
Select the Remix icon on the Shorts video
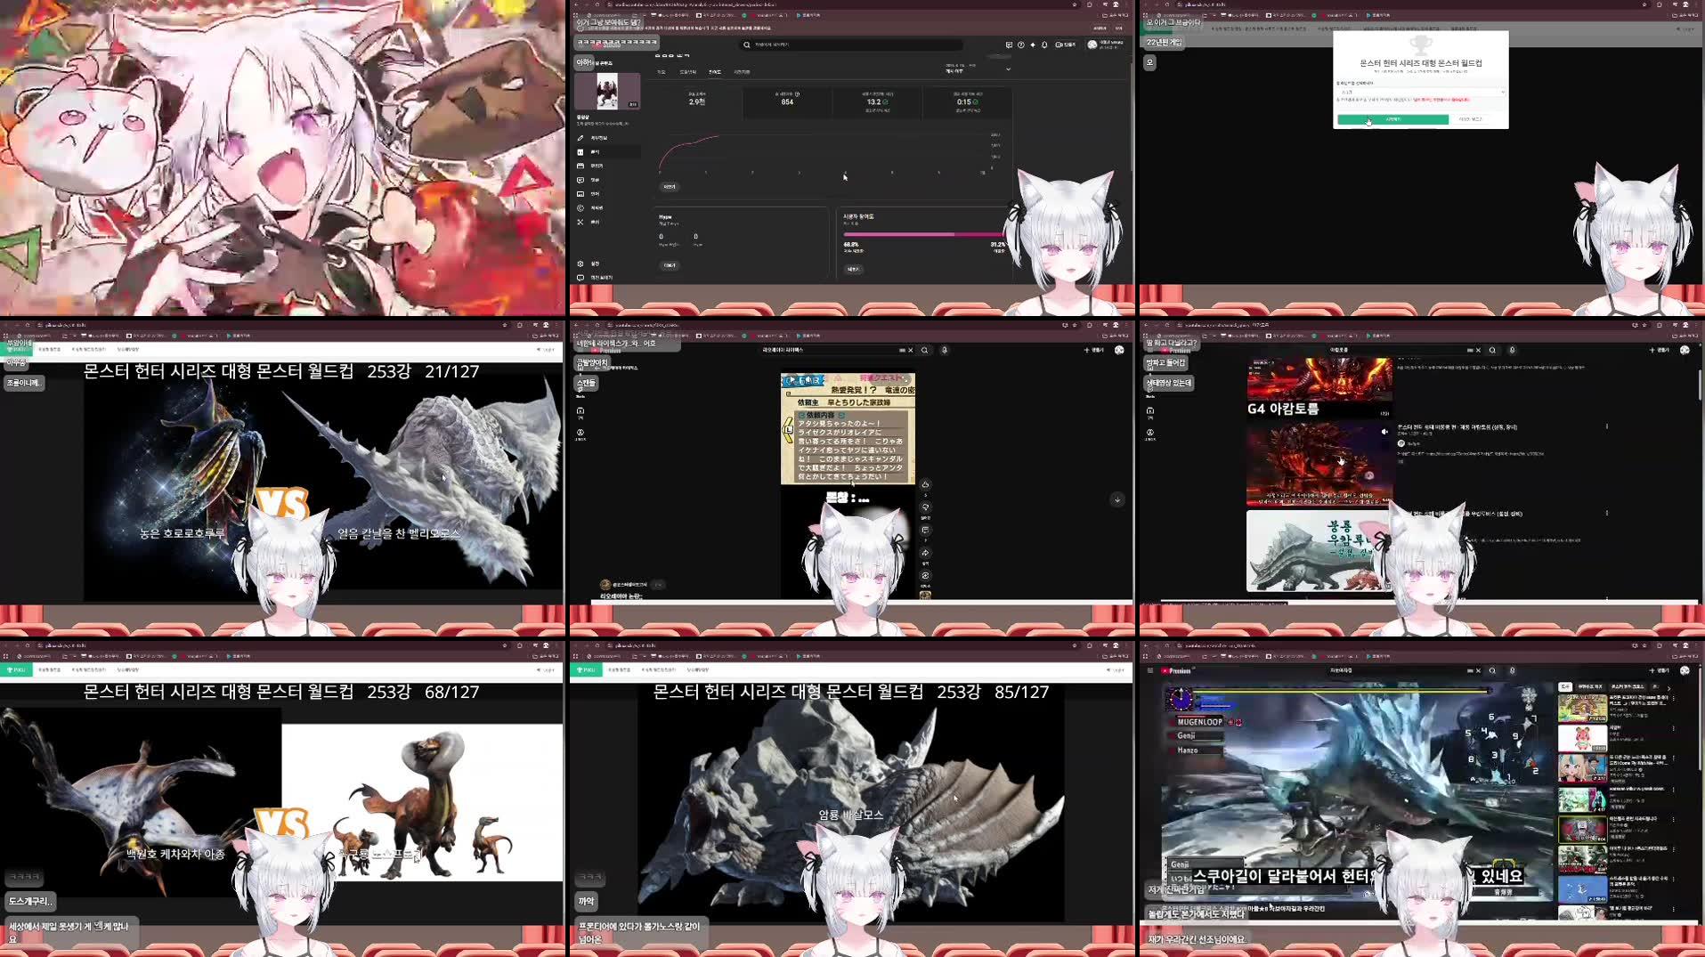click(x=925, y=576)
